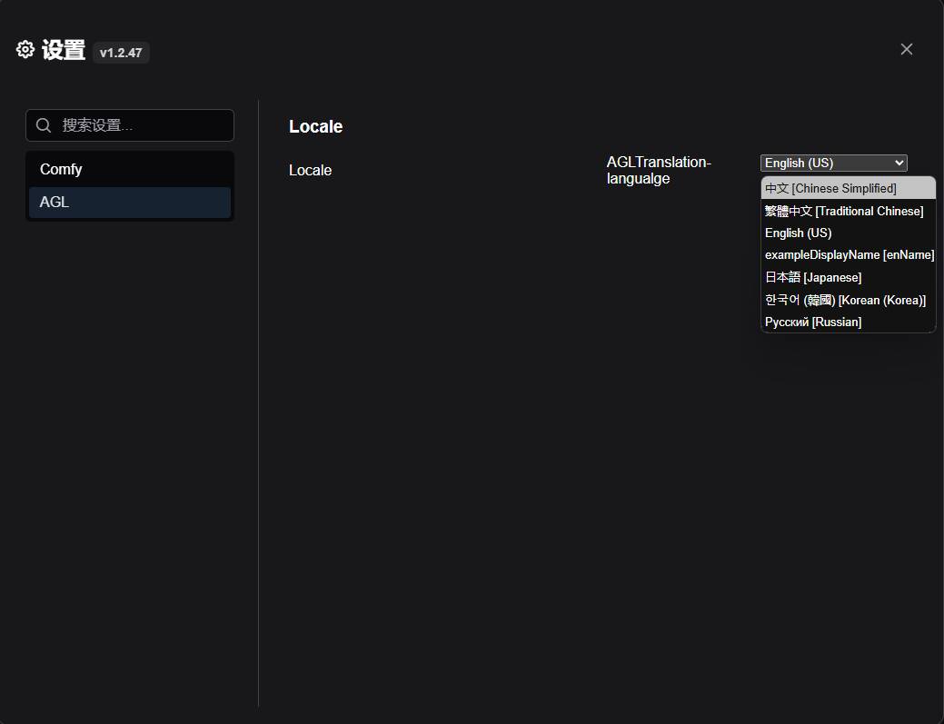Click the Locale section heading

[315, 126]
